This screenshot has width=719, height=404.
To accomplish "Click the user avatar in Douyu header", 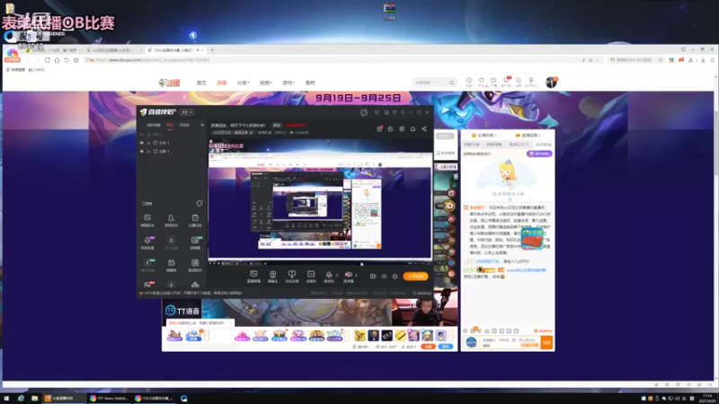I will (x=551, y=82).
